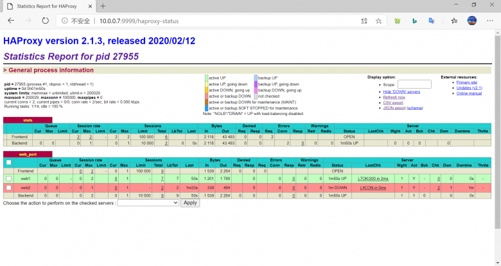Reload the page with the refresh icon
This screenshot has width=501, height=266.
[46, 21]
